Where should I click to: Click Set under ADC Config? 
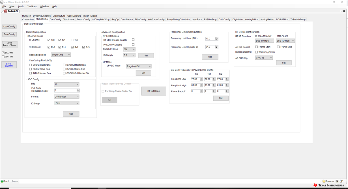click(71, 114)
